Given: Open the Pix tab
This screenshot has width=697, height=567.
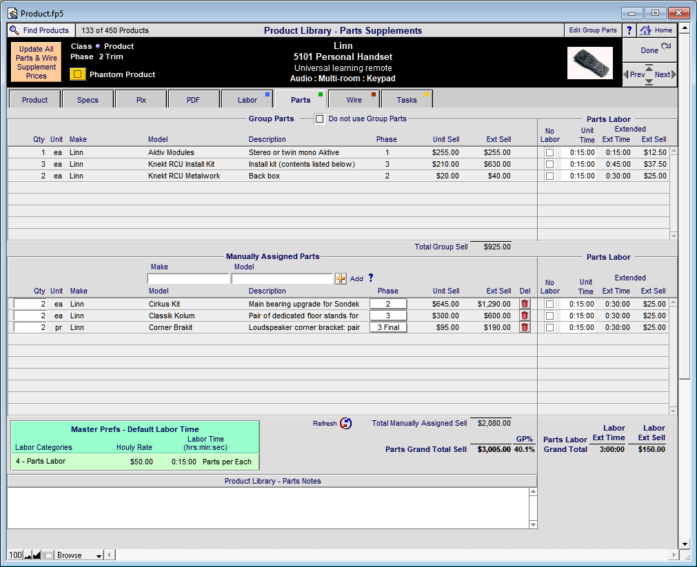Looking at the screenshot, I should tap(141, 99).
